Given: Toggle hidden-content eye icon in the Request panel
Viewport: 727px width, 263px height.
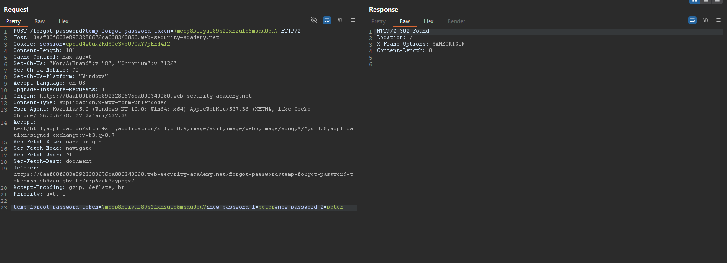Looking at the screenshot, I should coord(314,20).
